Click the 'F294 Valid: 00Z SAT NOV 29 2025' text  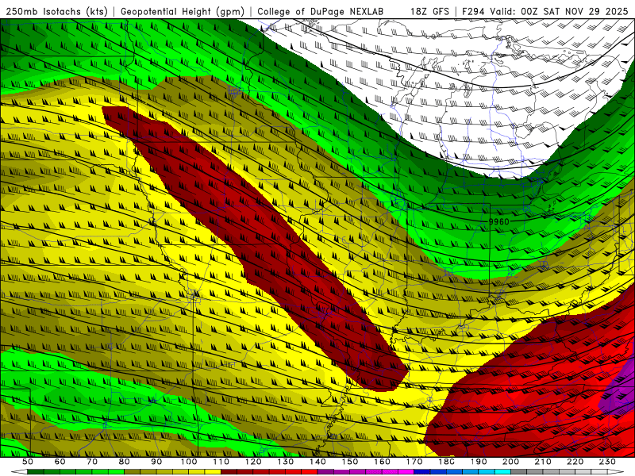click(x=545, y=11)
